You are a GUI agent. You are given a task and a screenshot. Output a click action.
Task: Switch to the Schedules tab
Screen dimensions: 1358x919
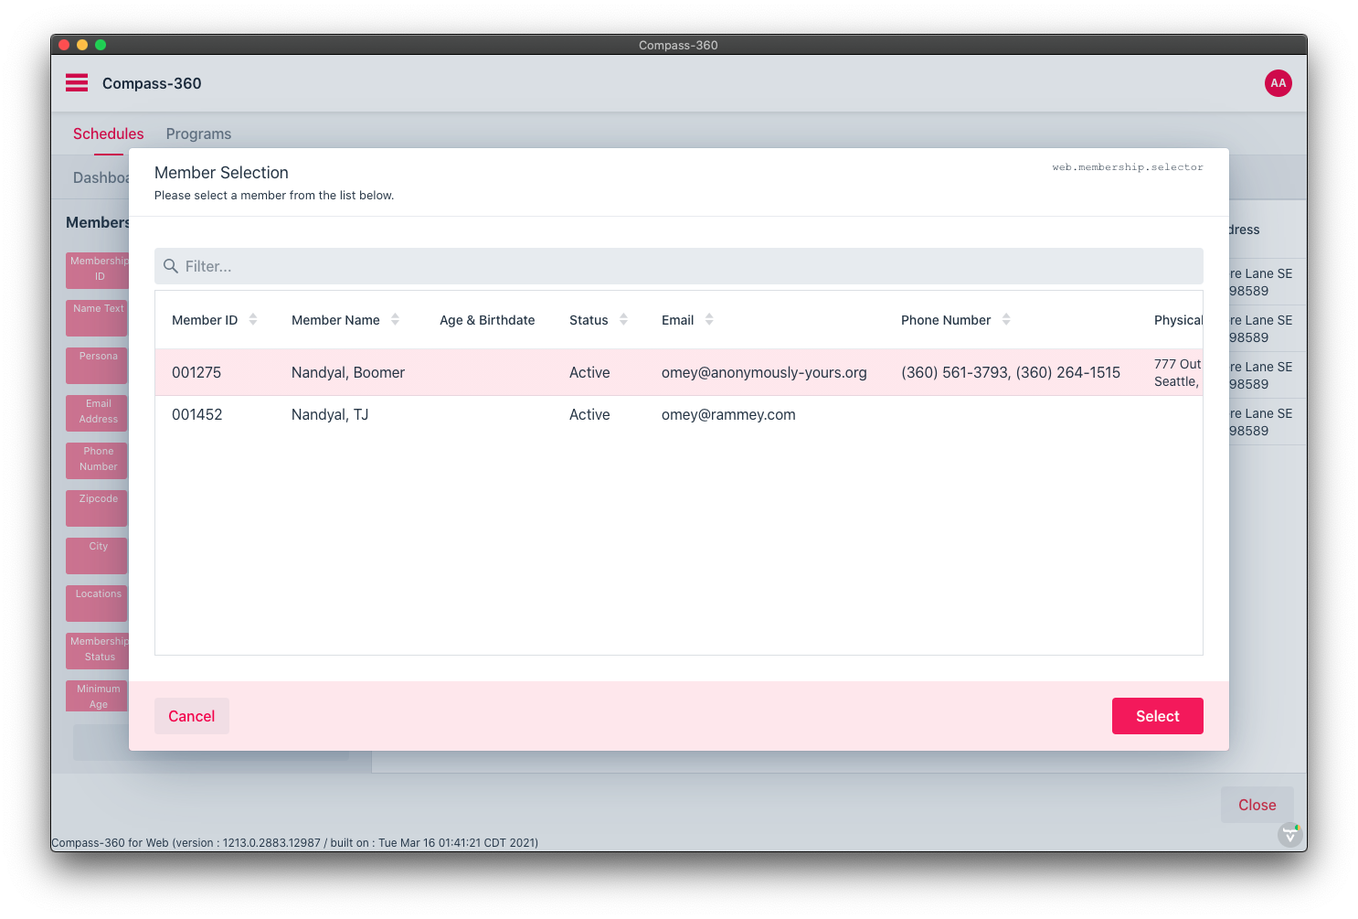click(x=108, y=134)
